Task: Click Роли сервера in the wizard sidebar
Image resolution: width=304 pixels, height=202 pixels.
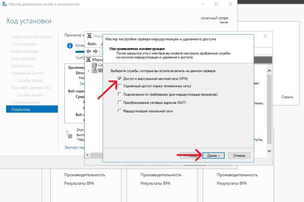Action: [x=23, y=59]
